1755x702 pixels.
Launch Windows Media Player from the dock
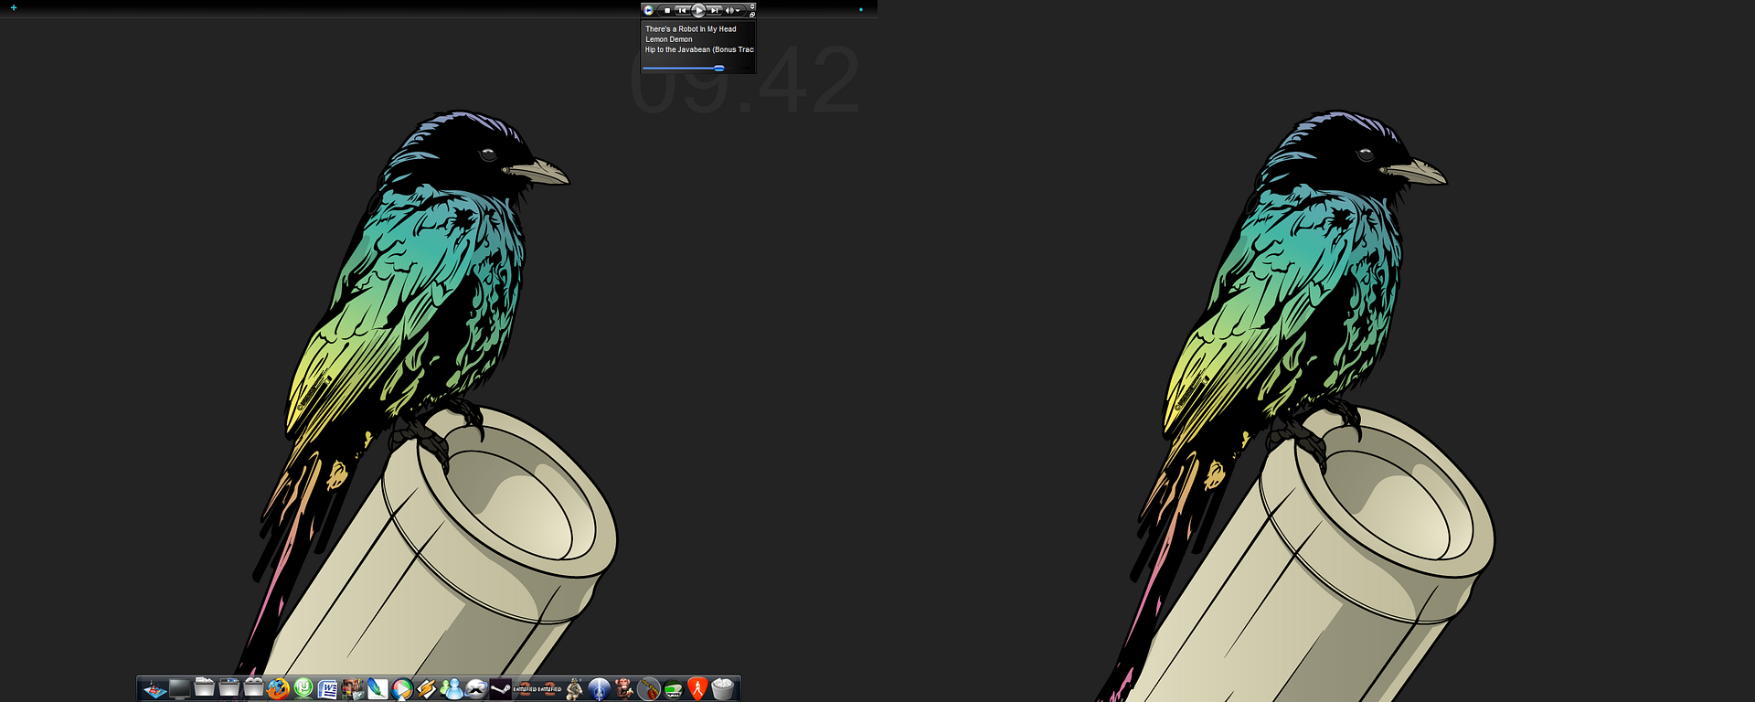tap(402, 688)
